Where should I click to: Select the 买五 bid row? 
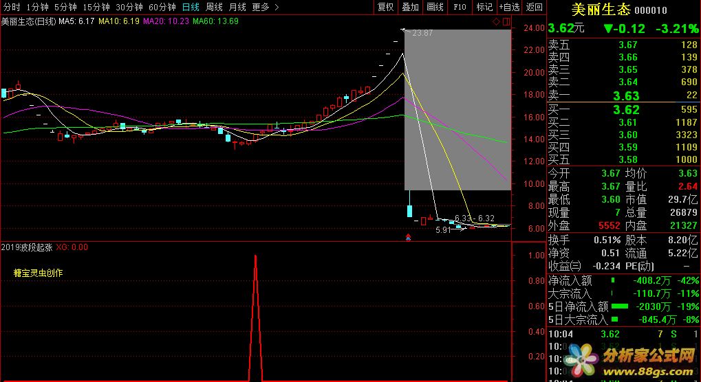coord(623,160)
